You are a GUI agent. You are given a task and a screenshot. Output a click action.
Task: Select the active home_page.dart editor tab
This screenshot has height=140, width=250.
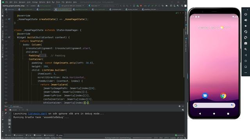pyautogui.click(x=63, y=9)
